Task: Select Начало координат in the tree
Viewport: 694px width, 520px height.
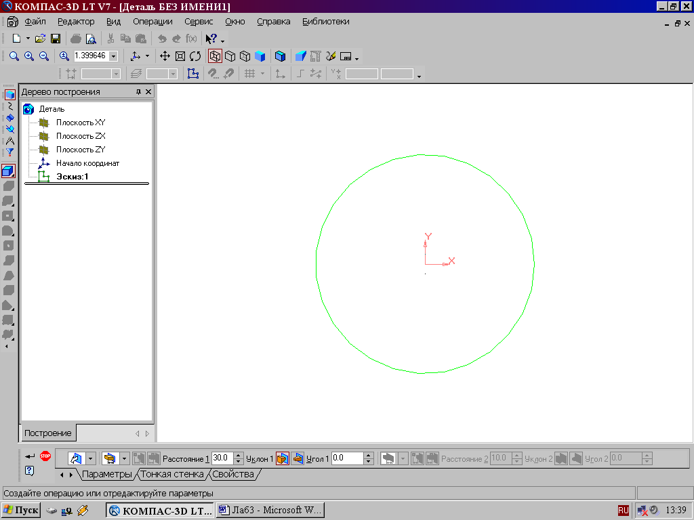Action: coord(87,163)
